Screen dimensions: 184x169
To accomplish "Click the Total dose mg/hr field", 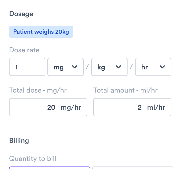I will point(48,107).
